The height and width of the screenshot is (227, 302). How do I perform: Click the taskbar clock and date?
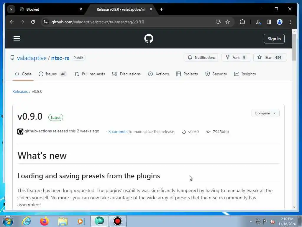coord(287,221)
